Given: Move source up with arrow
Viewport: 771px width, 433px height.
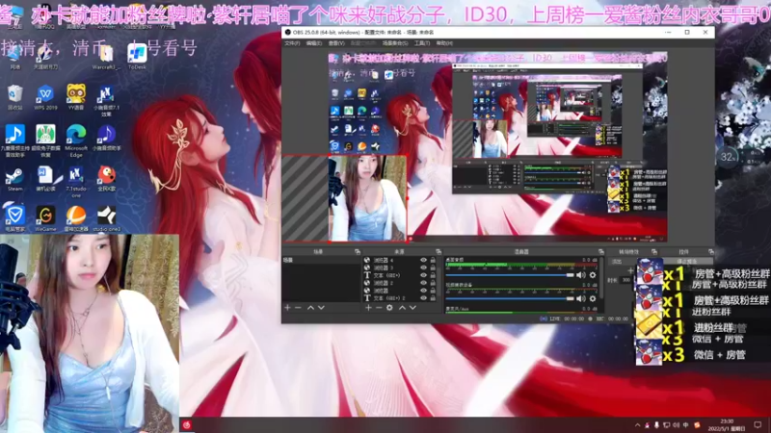Looking at the screenshot, I should (x=402, y=308).
